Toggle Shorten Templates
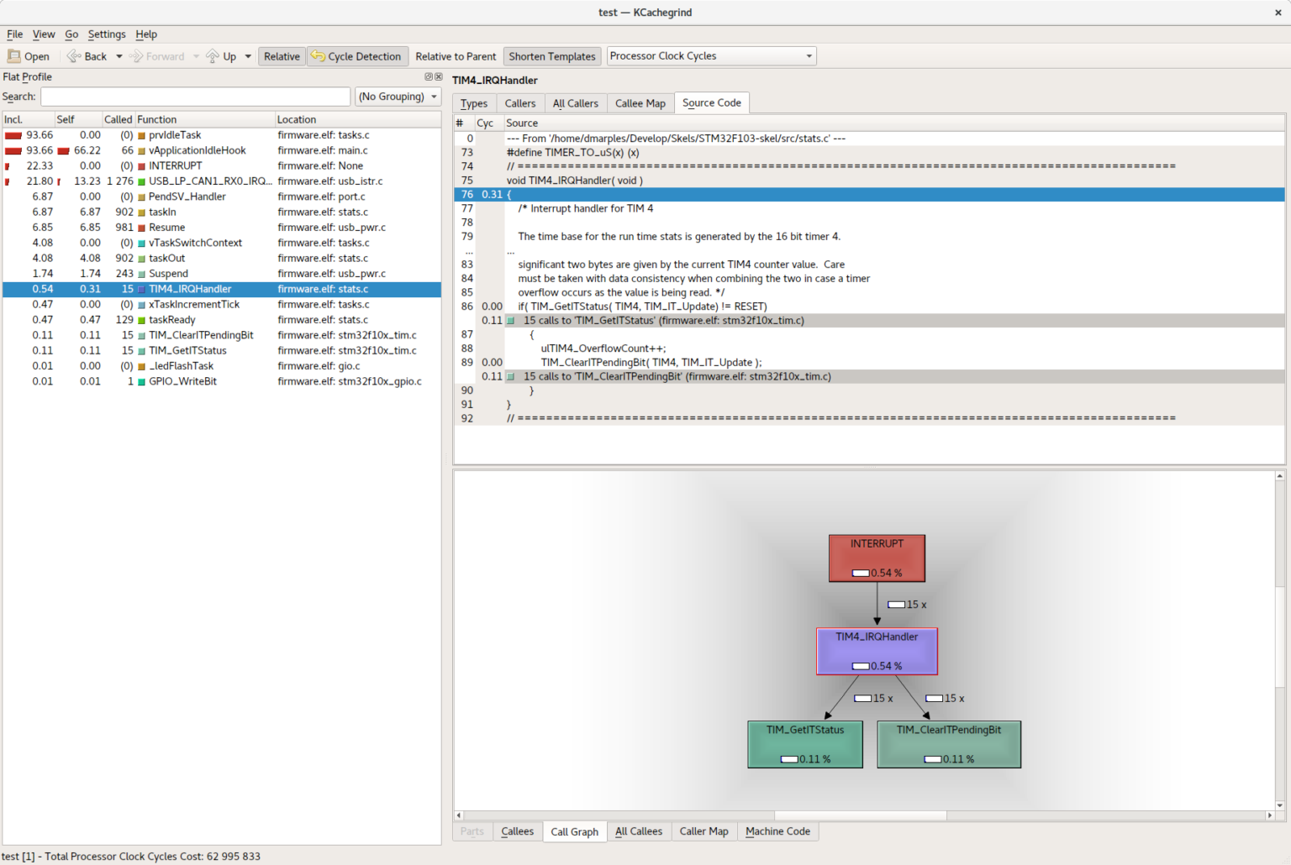 coord(551,55)
